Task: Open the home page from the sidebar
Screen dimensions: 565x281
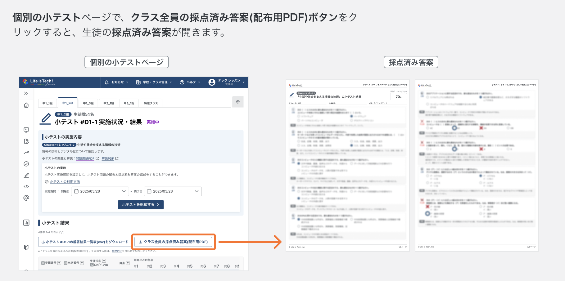Action: click(x=26, y=105)
